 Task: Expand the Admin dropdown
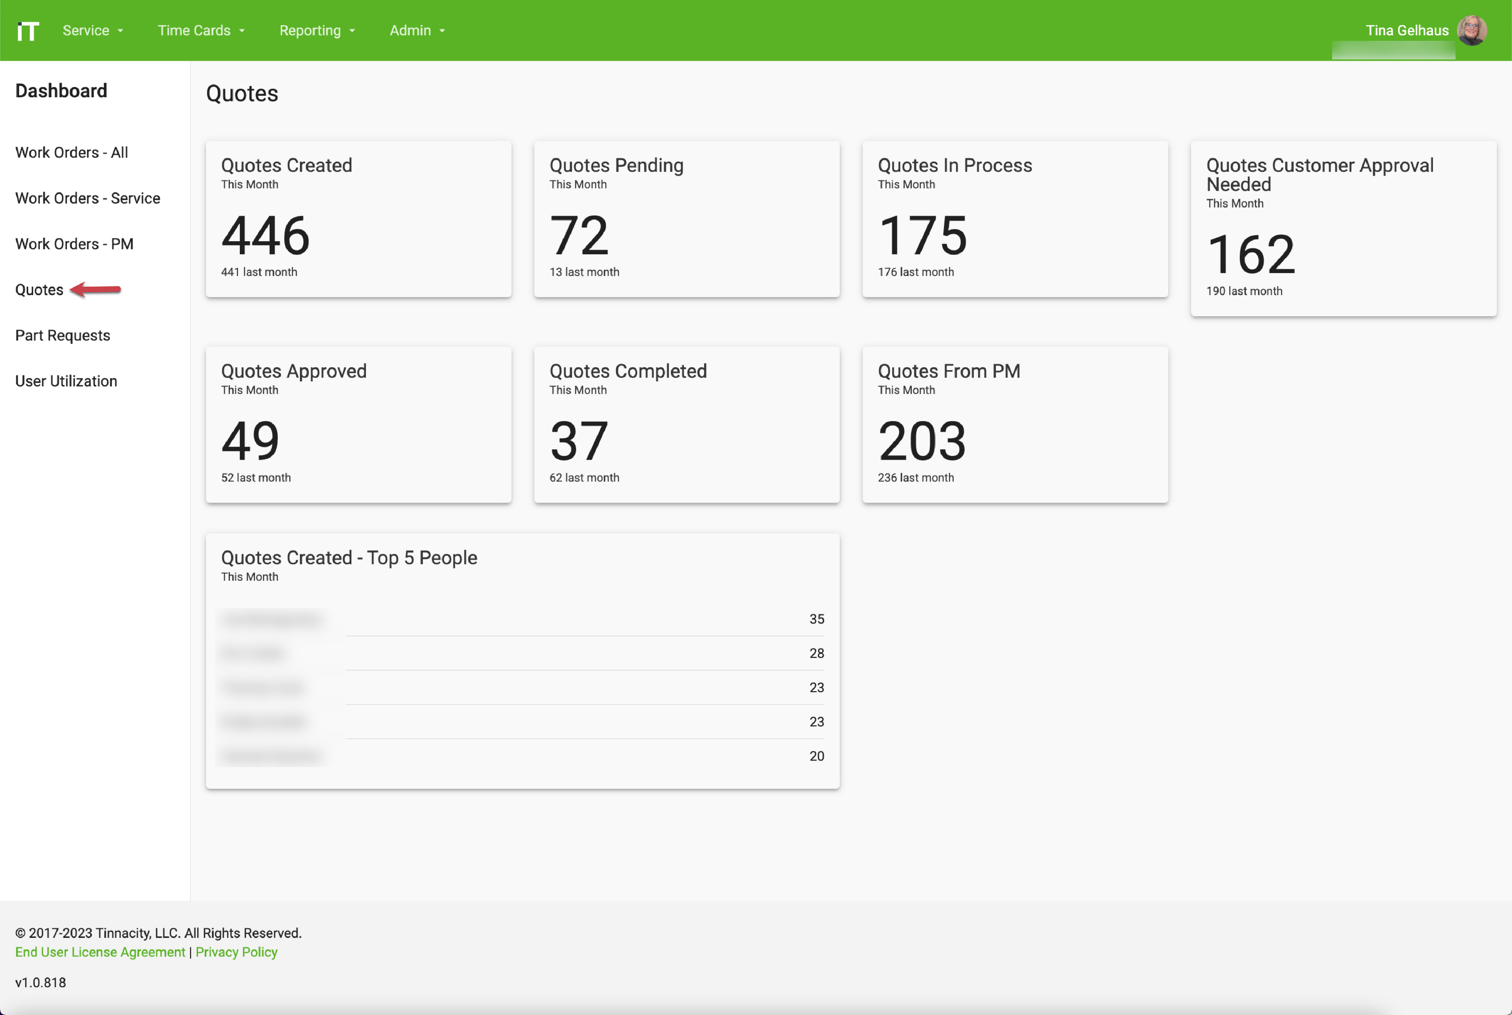[417, 30]
